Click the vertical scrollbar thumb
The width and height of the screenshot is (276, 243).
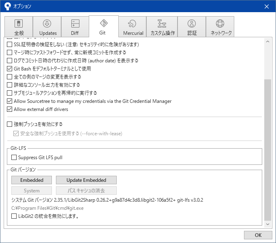(x=268, y=150)
